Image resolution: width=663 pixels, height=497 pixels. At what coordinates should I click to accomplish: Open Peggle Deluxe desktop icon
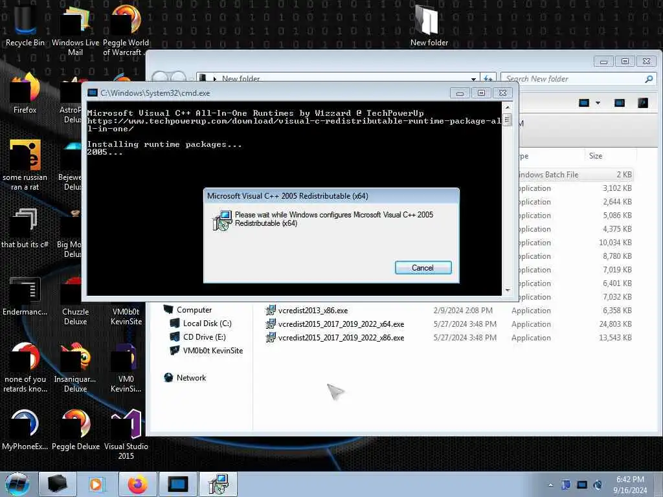[75, 430]
